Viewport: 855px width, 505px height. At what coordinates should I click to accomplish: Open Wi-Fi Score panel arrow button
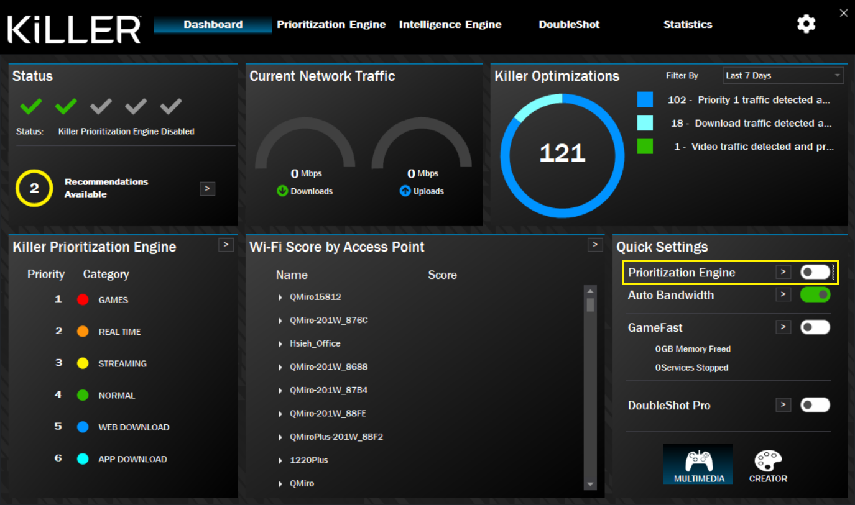pyautogui.click(x=595, y=245)
